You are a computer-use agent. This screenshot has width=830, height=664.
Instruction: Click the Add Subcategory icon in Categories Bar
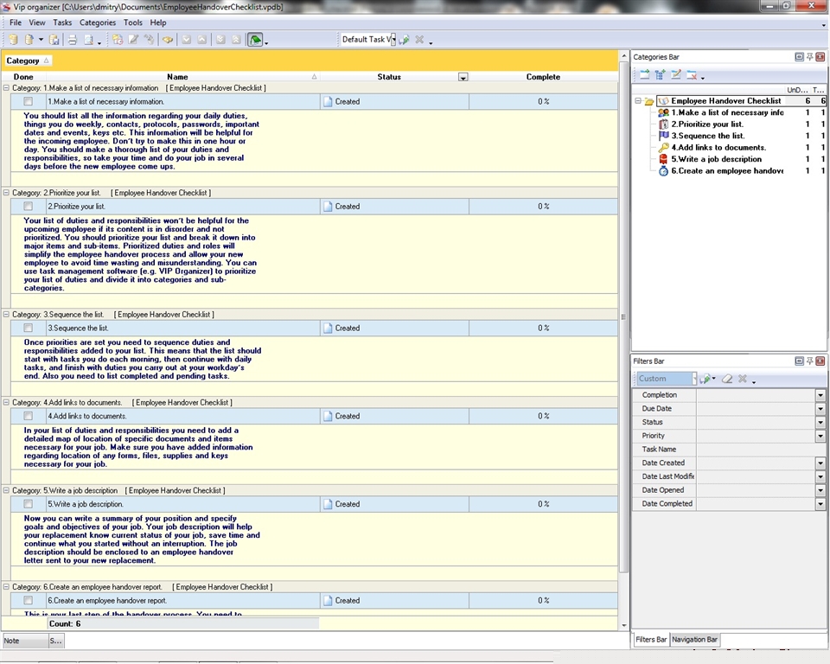tap(660, 75)
